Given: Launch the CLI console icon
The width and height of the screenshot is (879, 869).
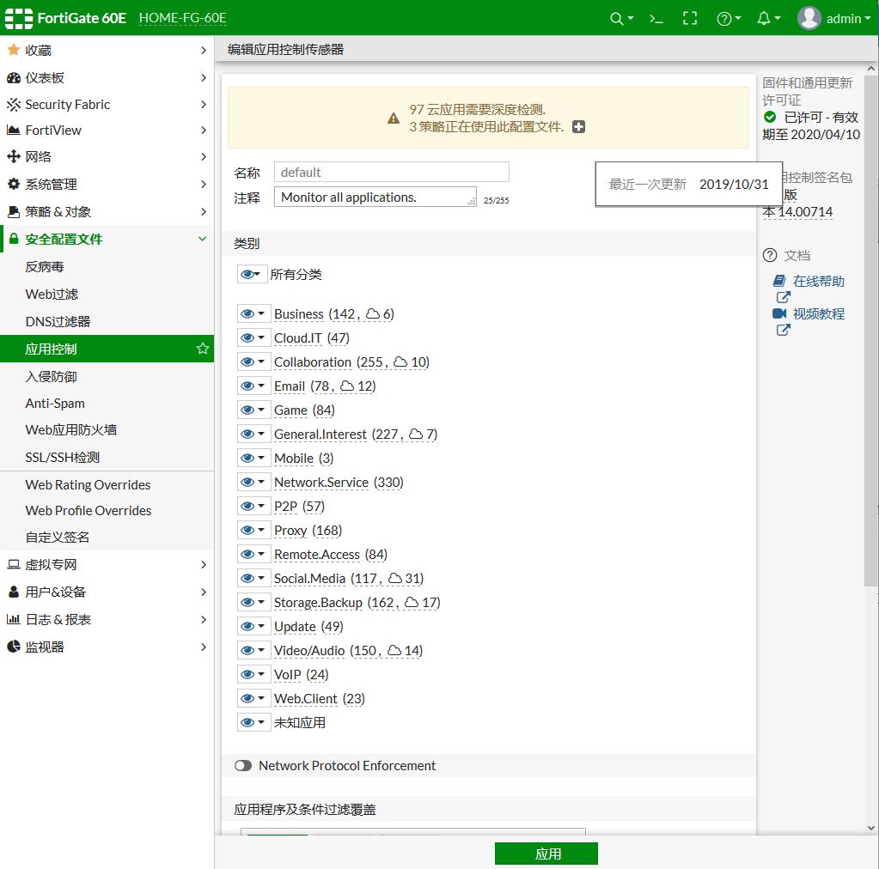Looking at the screenshot, I should tap(656, 19).
